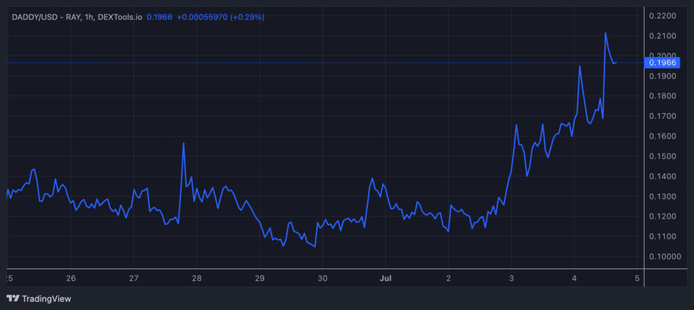
Task: Click the 0.1100 price axis label
Action: 662,237
